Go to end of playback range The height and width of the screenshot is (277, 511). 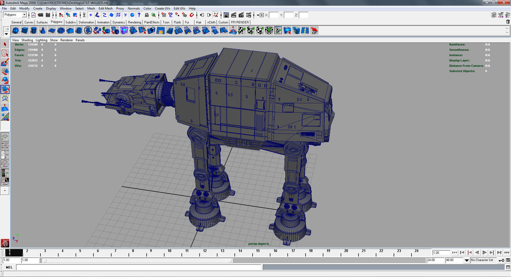coord(507,253)
